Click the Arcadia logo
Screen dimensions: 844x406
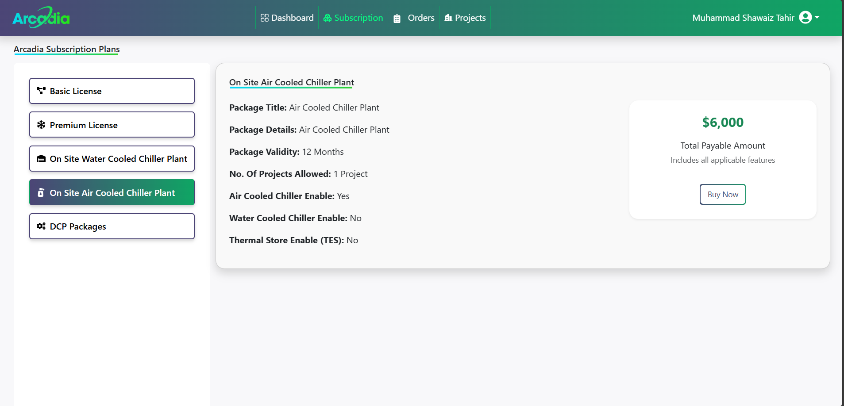(x=41, y=18)
